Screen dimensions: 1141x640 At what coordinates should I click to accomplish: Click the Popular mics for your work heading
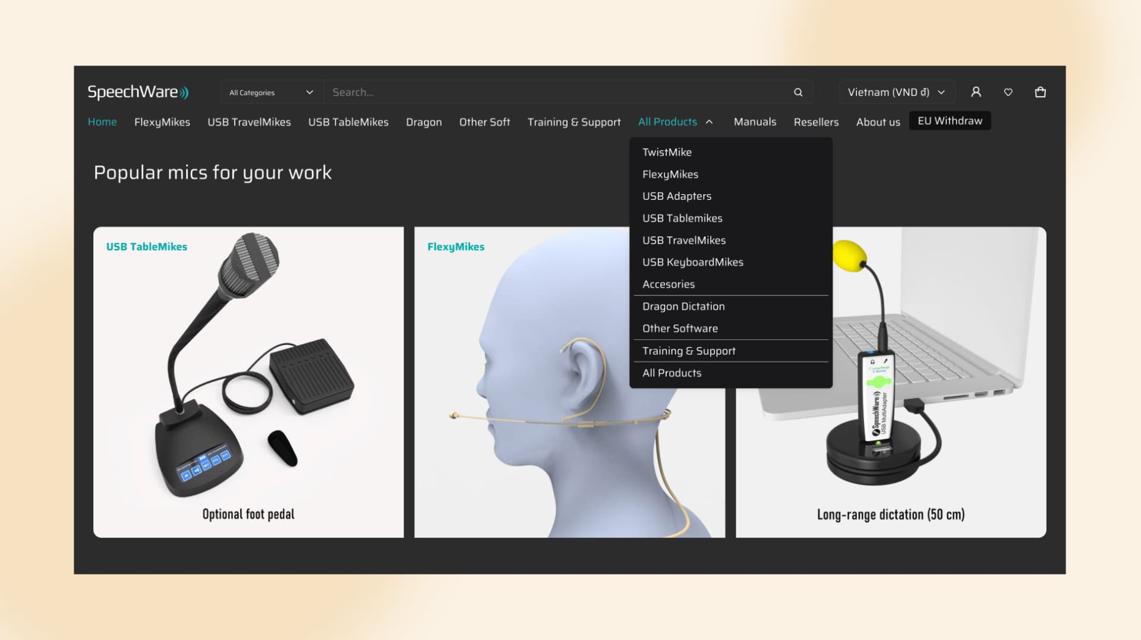(213, 172)
